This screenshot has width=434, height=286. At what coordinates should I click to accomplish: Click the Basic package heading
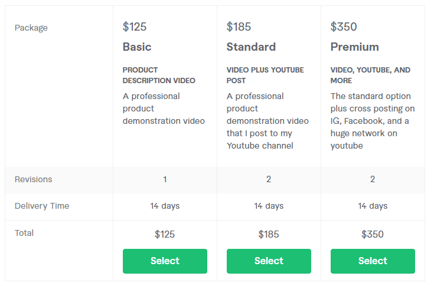[x=137, y=47]
